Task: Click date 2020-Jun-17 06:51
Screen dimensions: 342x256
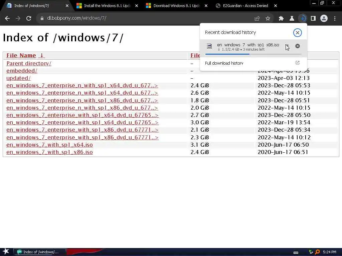Action: click(283, 152)
